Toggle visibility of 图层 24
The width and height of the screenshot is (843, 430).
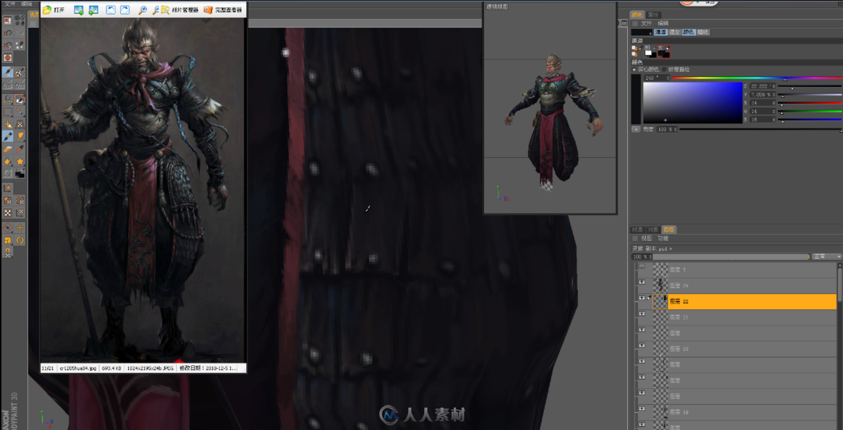click(642, 282)
